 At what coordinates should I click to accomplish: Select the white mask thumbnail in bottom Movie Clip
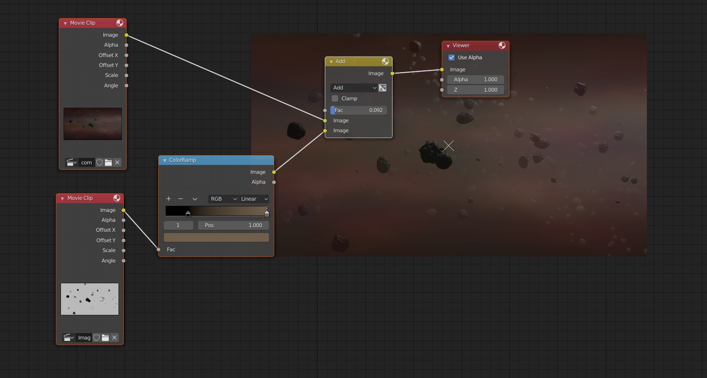click(90, 299)
